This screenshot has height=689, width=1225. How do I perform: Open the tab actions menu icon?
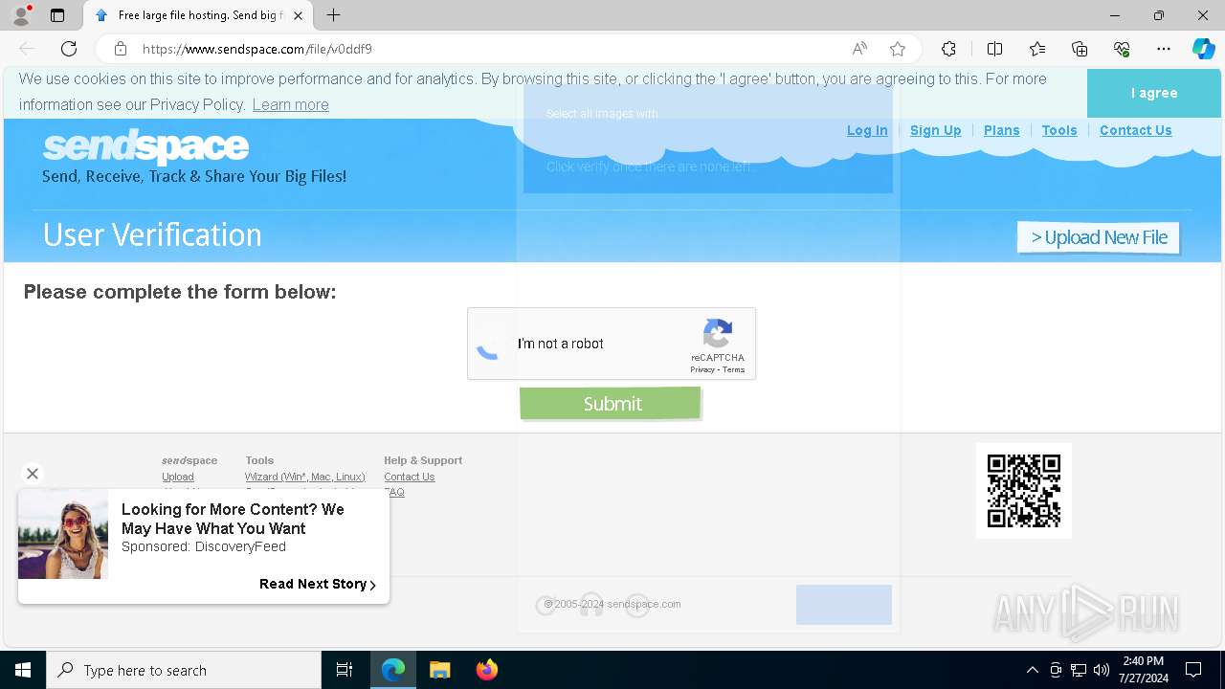[57, 15]
